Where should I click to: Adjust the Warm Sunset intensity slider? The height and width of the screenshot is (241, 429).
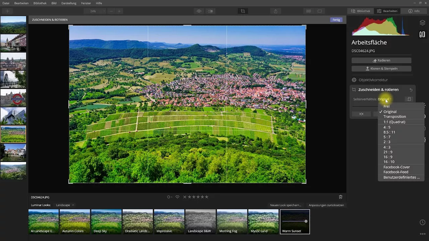305,221
